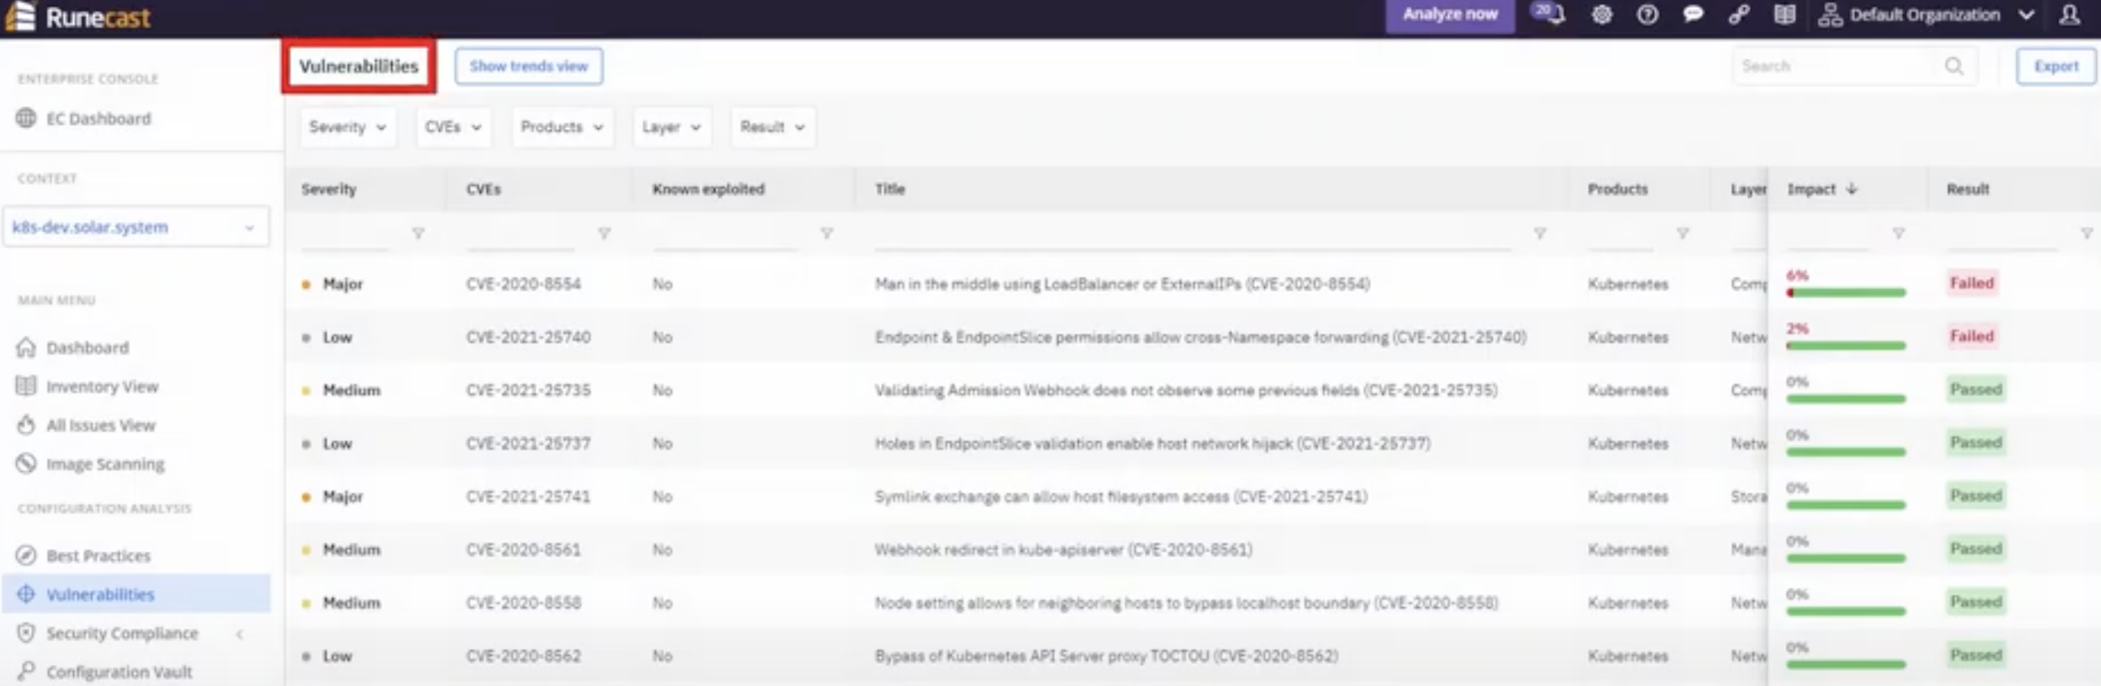Click the Result column filter funnel

click(x=2086, y=234)
